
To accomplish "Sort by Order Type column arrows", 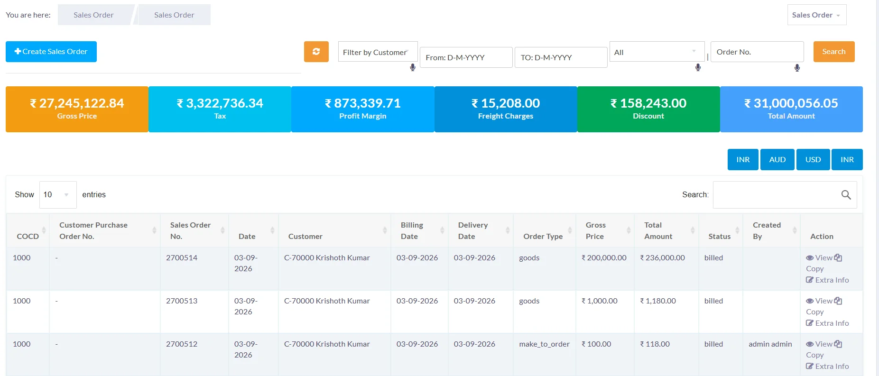I will click(570, 230).
